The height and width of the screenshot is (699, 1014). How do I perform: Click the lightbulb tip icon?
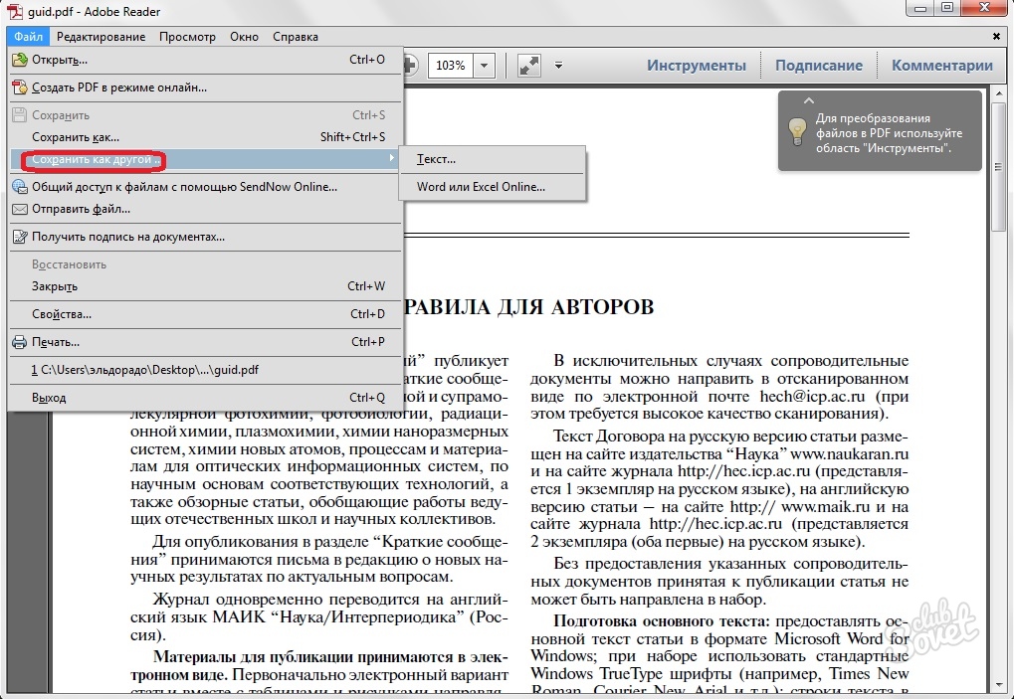click(797, 132)
